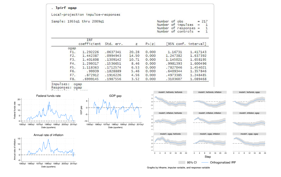Image resolution: width=281 pixels, height=177 pixels.
Task: Click the 'Responses: ogap' footer line
Action: click(67, 87)
